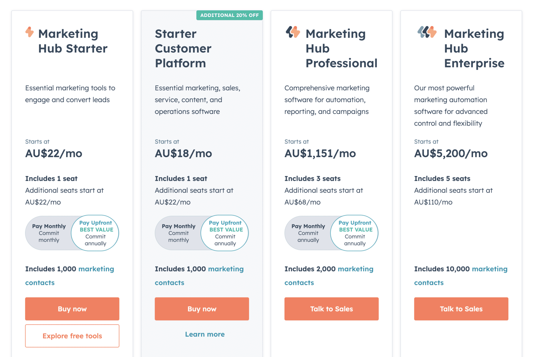Click the Marketing Hub Professional logo icon
Image resolution: width=534 pixels, height=357 pixels.
(x=293, y=33)
